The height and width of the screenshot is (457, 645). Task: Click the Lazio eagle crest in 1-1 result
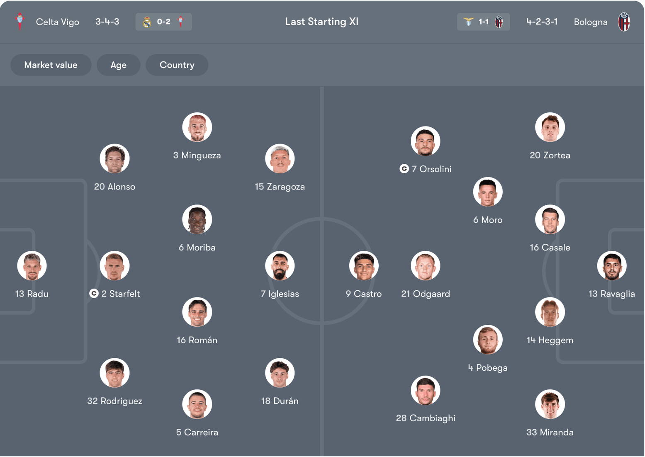[x=468, y=22]
